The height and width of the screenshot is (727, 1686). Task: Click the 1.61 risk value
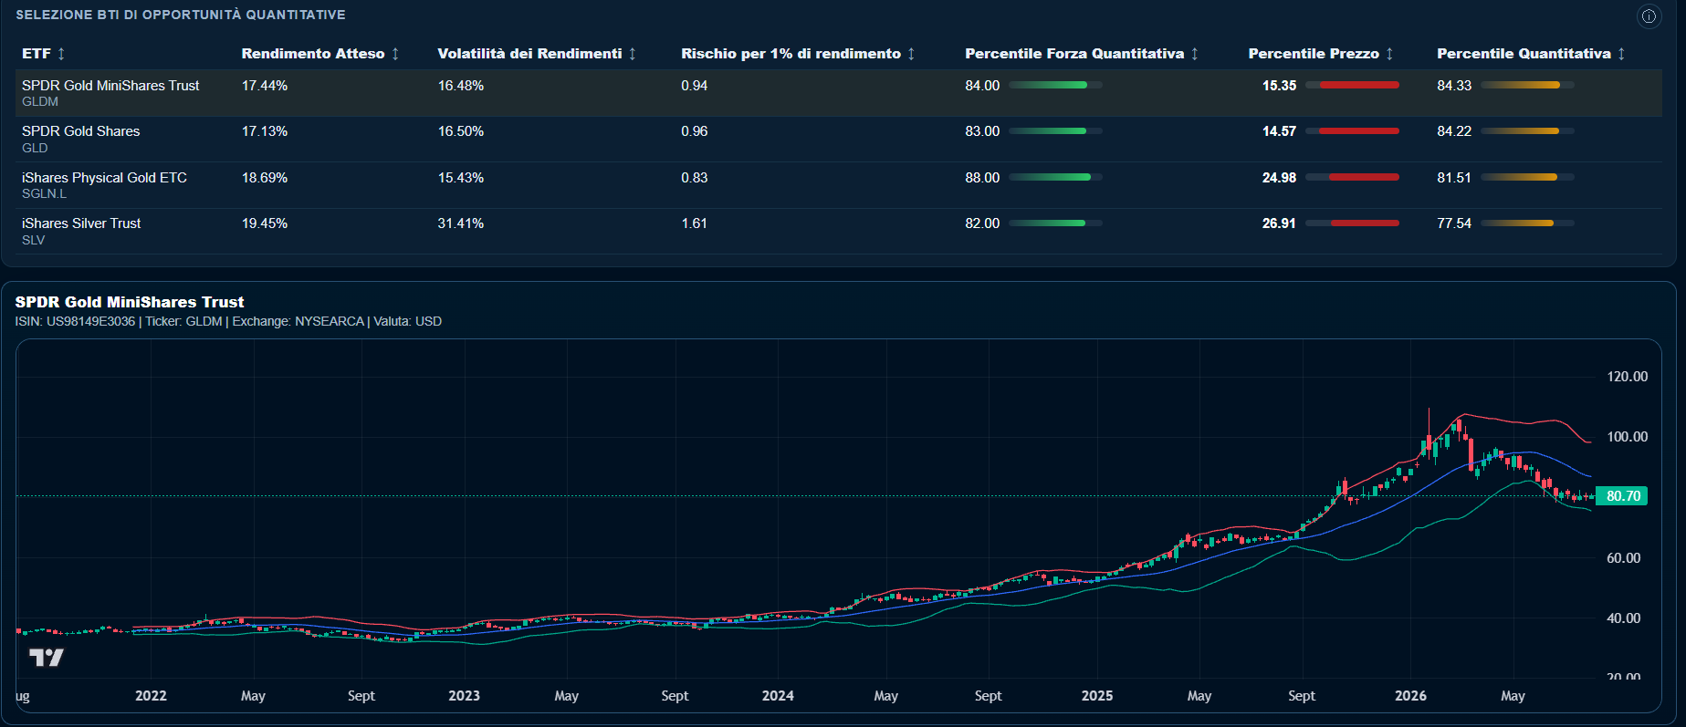pyautogui.click(x=695, y=223)
